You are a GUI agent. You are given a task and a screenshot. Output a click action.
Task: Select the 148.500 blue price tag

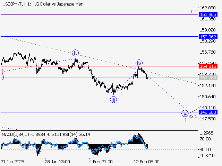(x=208, y=112)
